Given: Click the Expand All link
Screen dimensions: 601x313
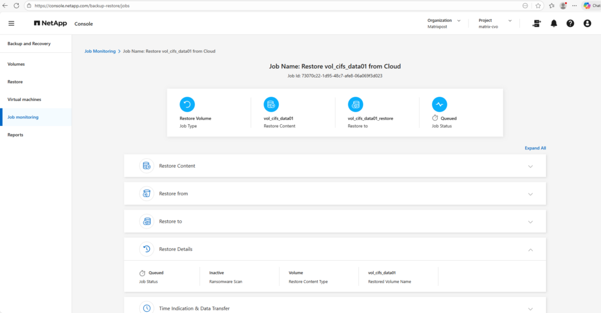Looking at the screenshot, I should 535,148.
